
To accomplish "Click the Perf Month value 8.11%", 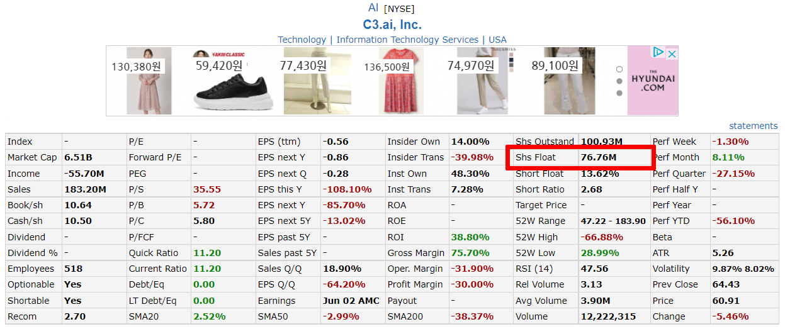I will coord(728,157).
